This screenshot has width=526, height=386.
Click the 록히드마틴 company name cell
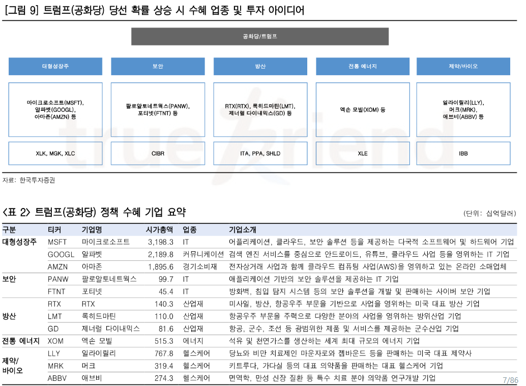99,316
